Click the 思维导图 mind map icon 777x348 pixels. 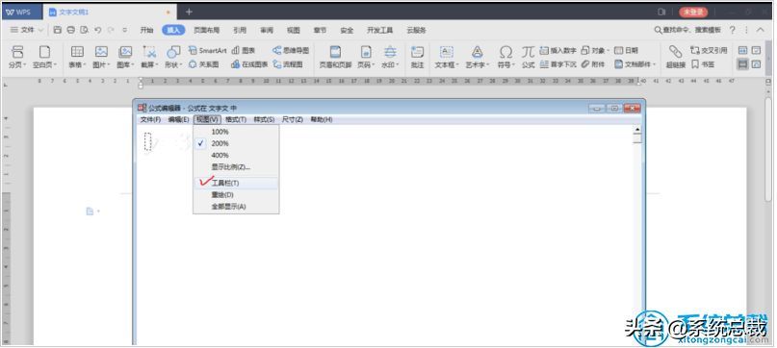(291, 51)
